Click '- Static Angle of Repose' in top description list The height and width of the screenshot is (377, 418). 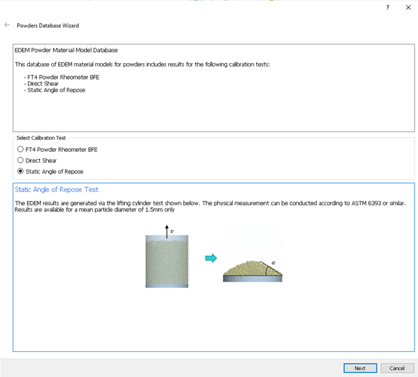tap(54, 90)
